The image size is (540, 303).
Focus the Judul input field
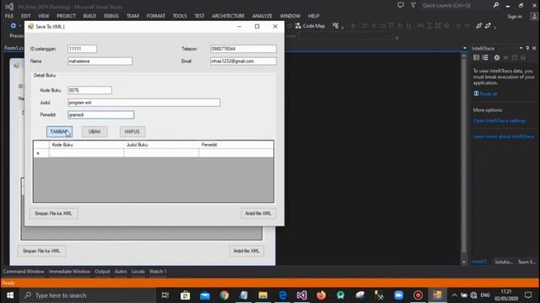[x=144, y=103]
